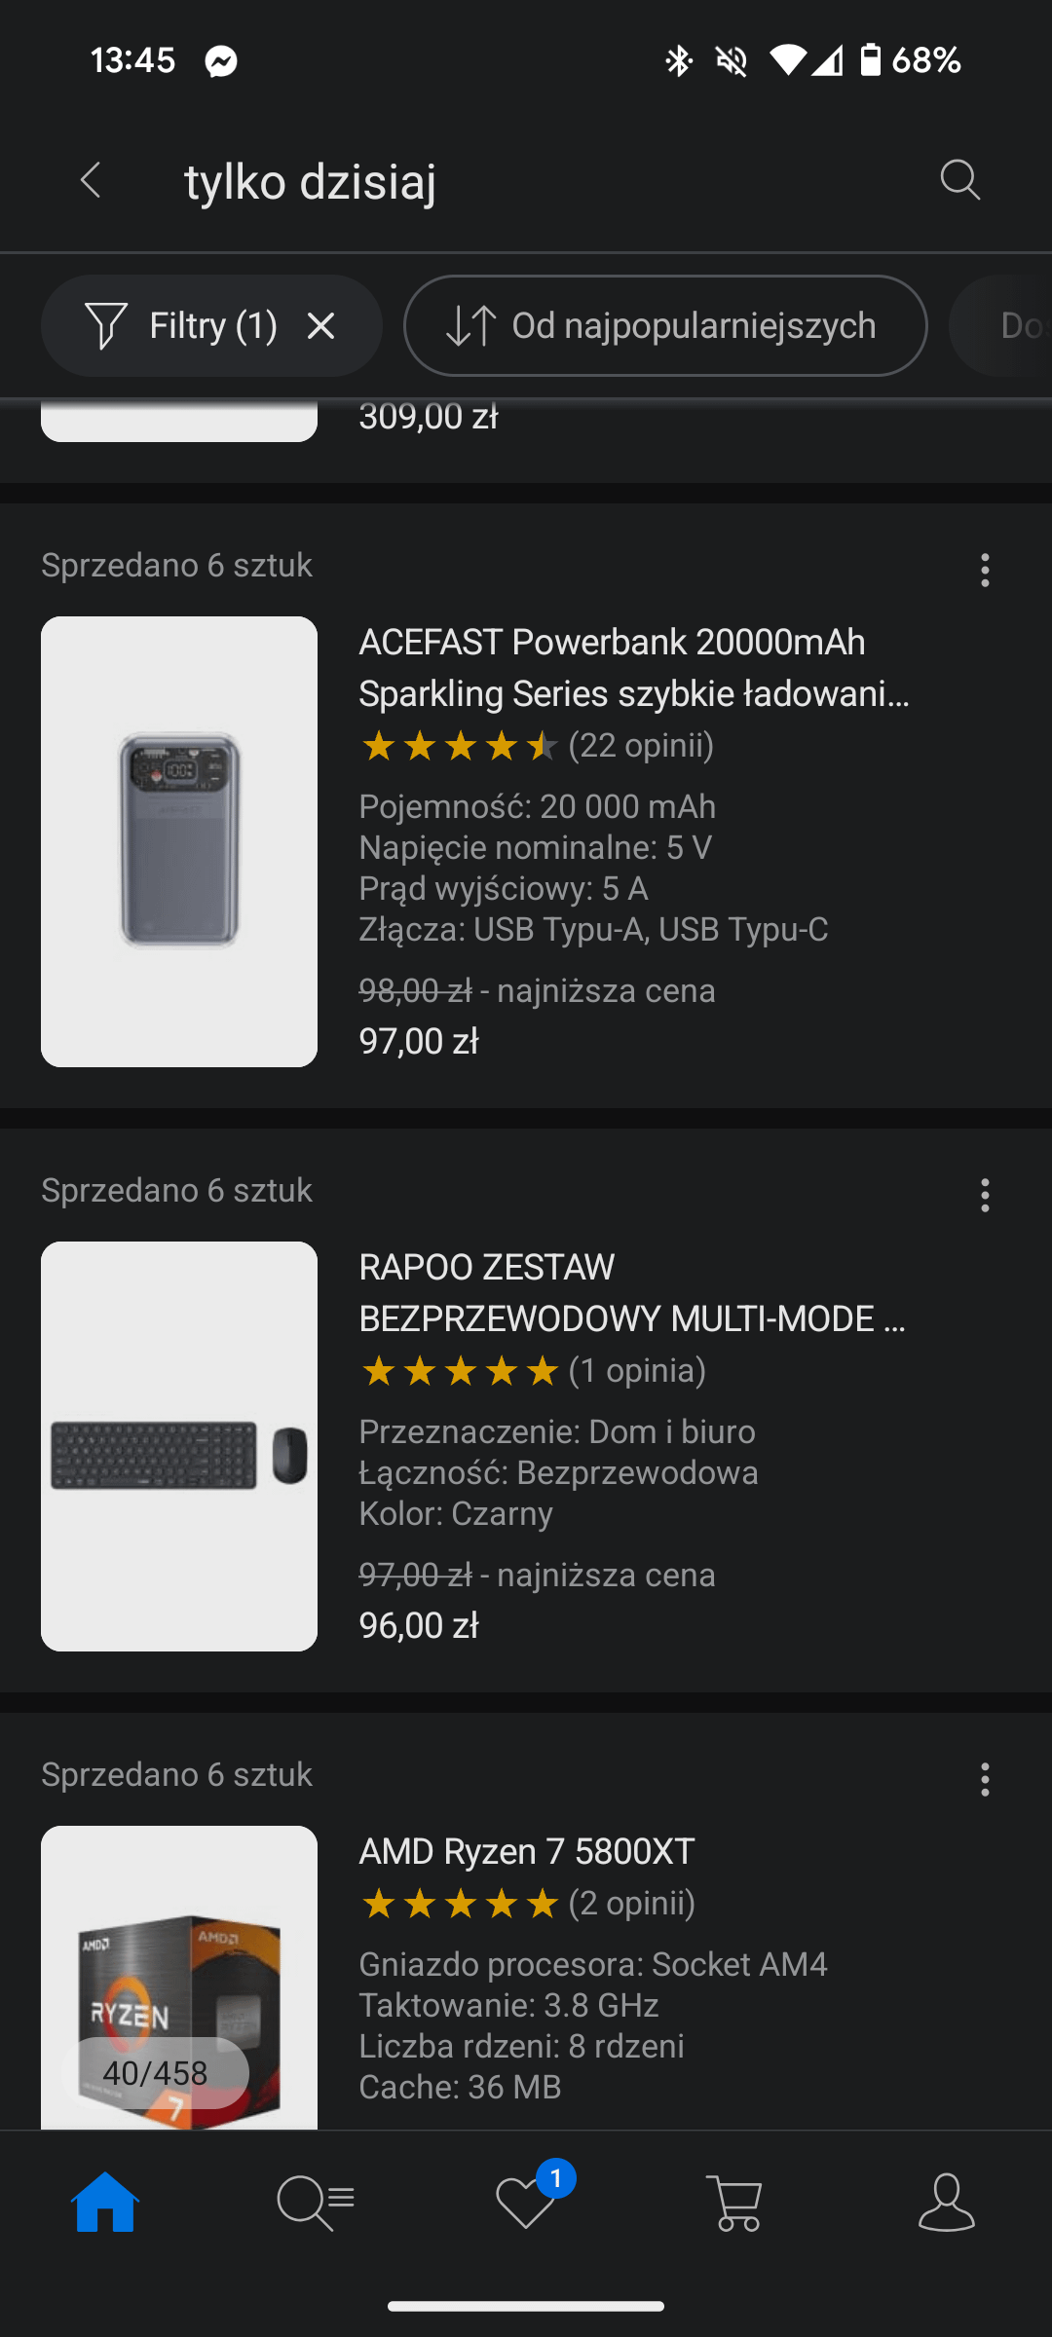This screenshot has width=1052, height=2337.
Task: Tap the ACEFAST powerbank thumbnail image
Action: tap(179, 841)
